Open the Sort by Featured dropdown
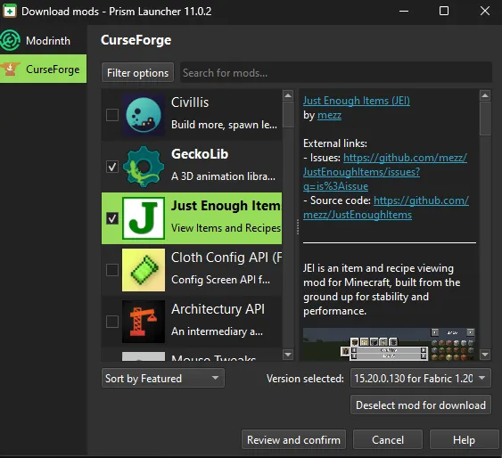502x458 pixels. (x=163, y=378)
